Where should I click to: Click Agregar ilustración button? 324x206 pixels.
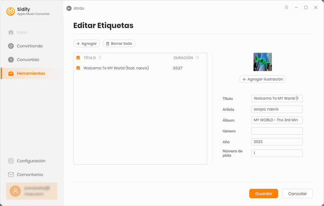pos(262,79)
